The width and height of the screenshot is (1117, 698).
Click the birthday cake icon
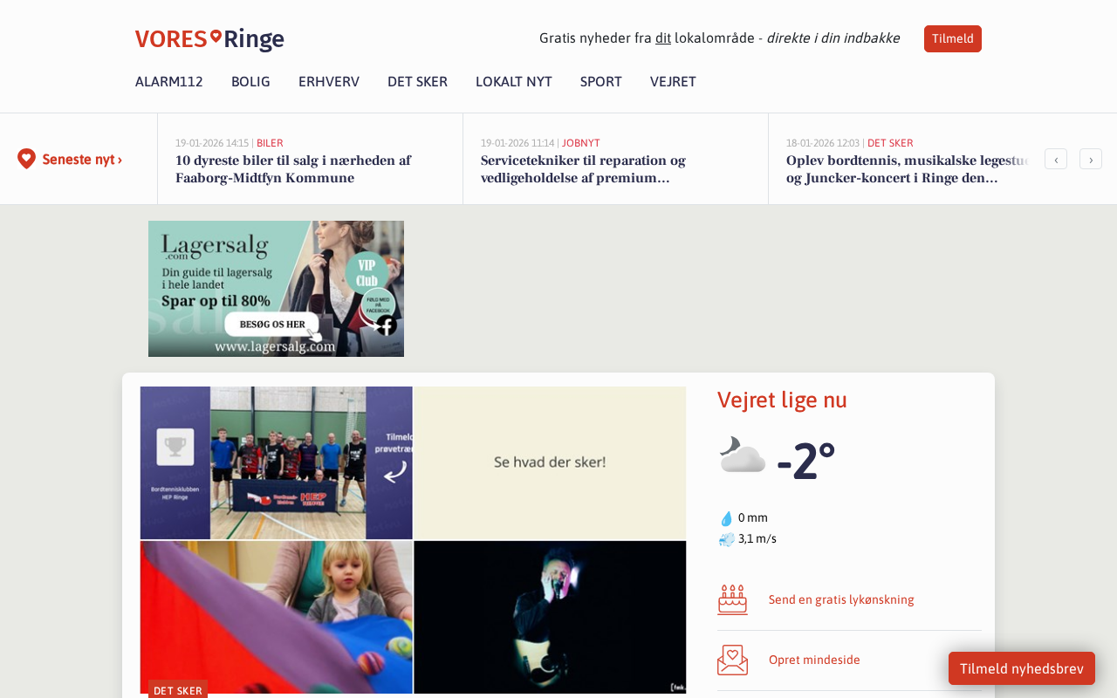[733, 600]
